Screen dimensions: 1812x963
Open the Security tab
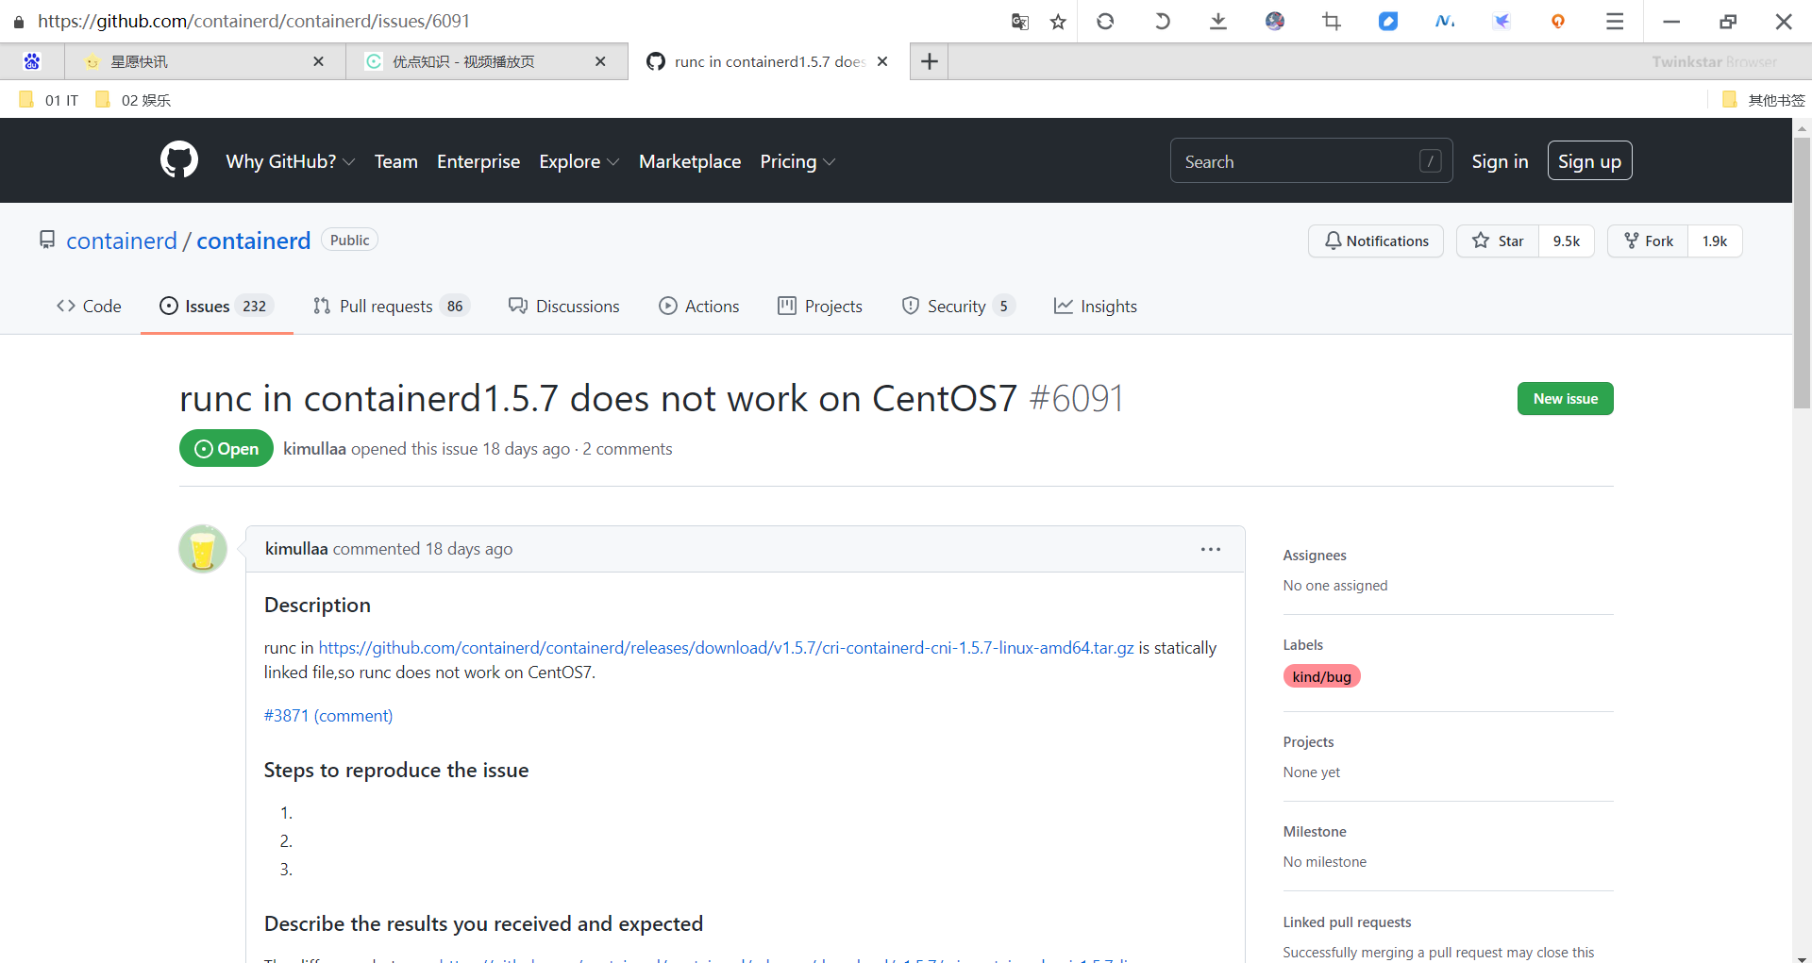[x=958, y=307]
